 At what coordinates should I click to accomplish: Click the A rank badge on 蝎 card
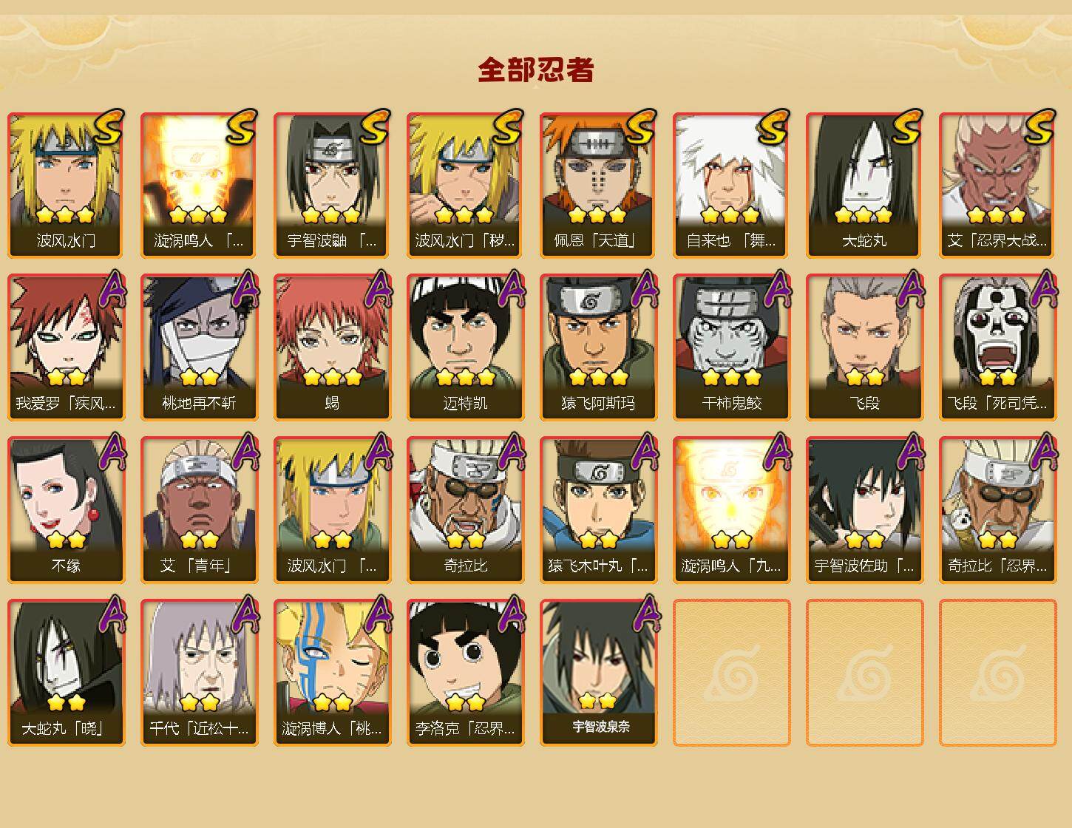pyautogui.click(x=378, y=289)
